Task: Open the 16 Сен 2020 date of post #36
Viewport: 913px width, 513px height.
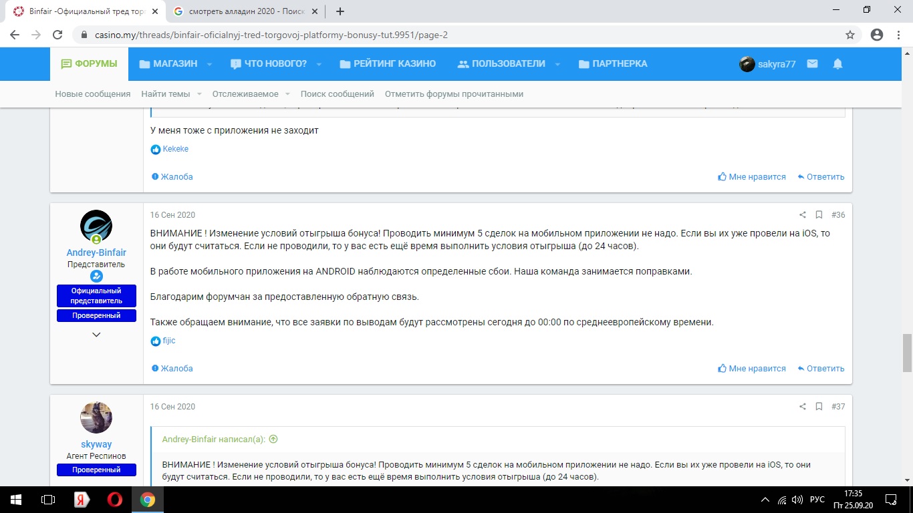Action: [172, 215]
